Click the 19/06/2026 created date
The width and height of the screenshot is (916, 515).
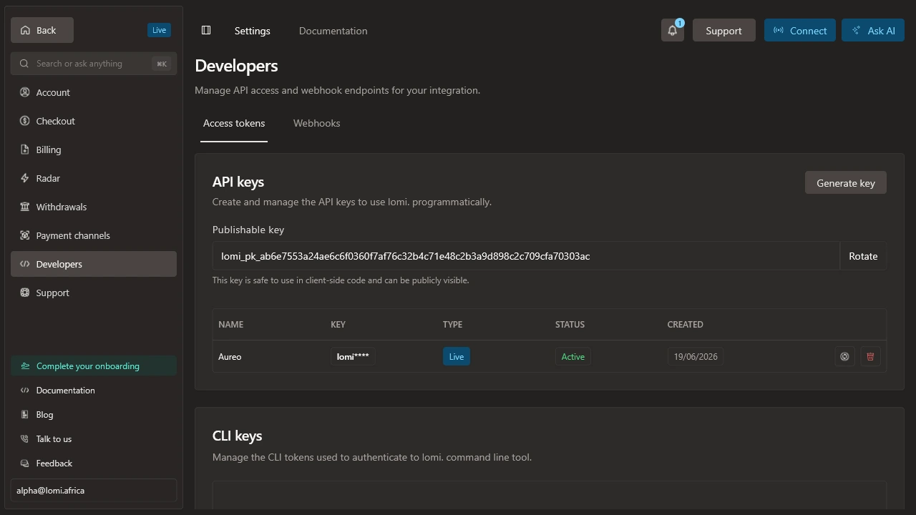[696, 356]
